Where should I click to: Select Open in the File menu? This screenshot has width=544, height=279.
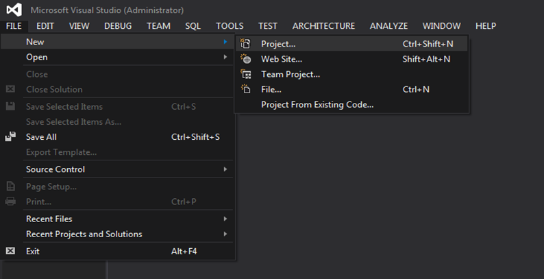pos(117,57)
